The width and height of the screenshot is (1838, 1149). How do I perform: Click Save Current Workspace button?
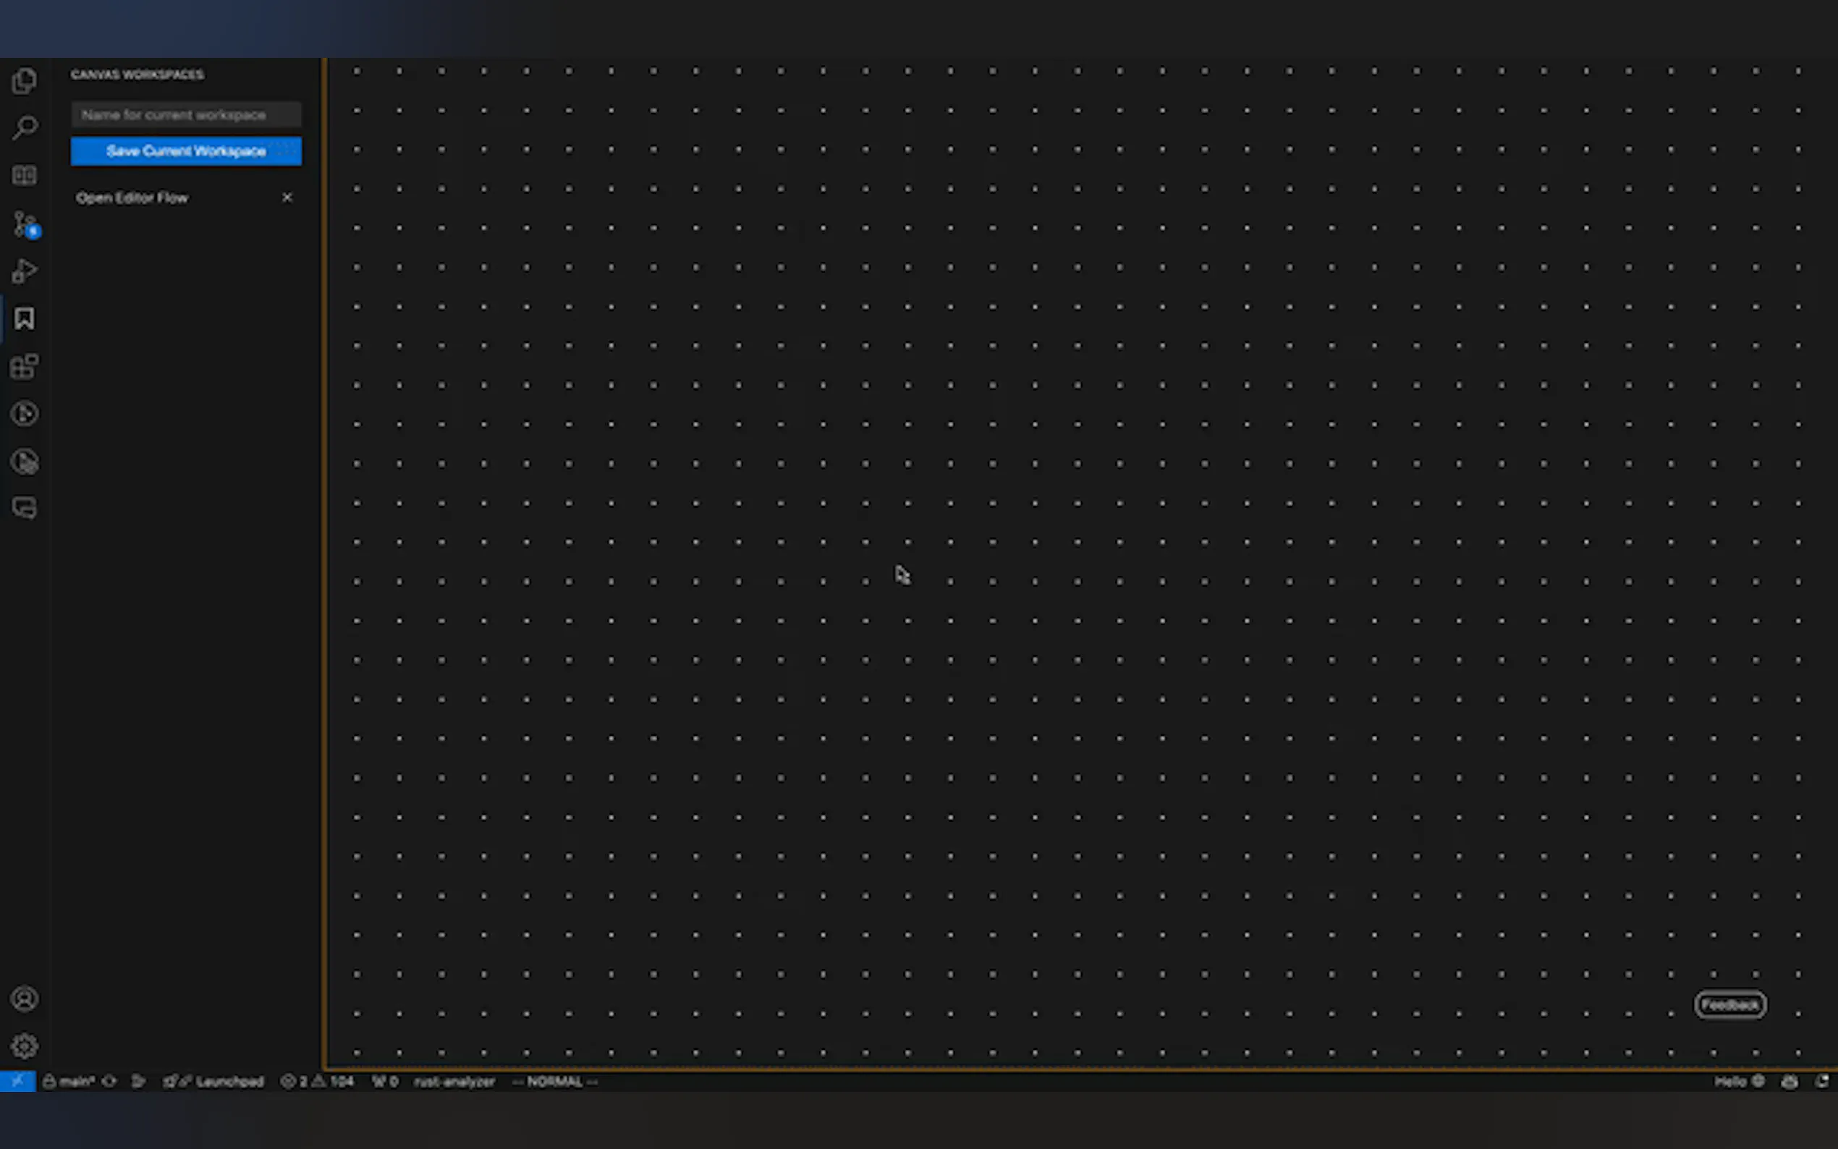pyautogui.click(x=185, y=151)
